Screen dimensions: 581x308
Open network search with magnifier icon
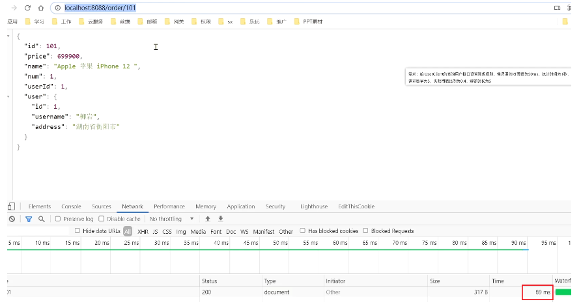pos(42,219)
